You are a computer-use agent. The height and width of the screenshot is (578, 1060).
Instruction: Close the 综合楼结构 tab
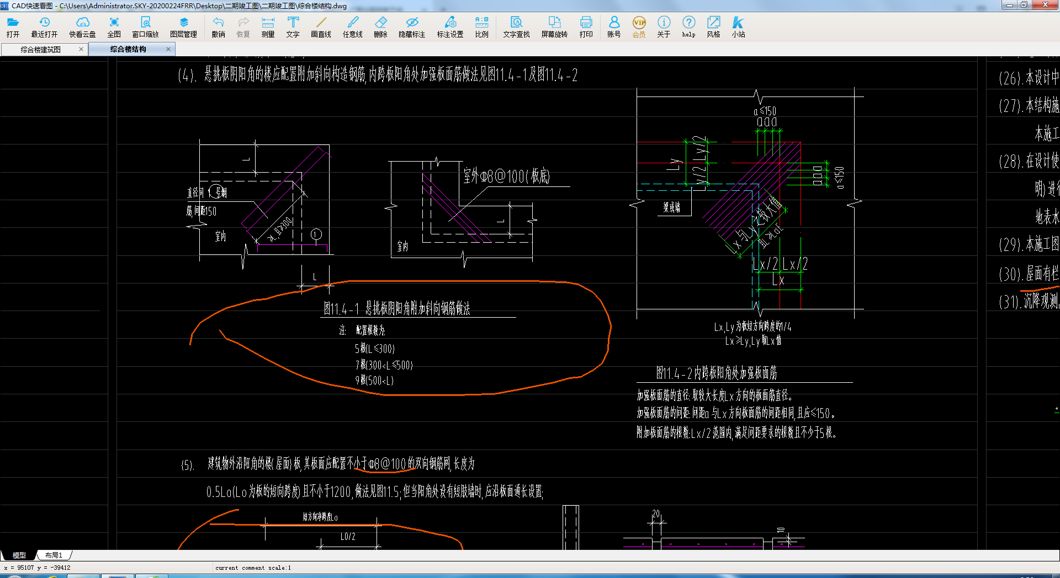(168, 49)
